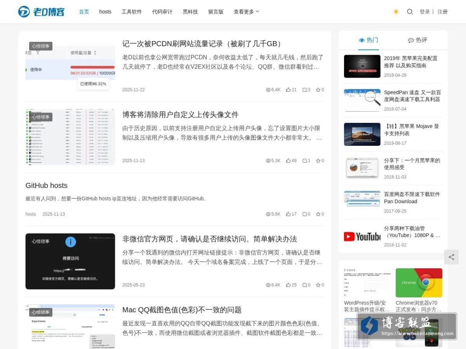The image size is (466, 349).
Task: Open post 非微信官方网页 title
Action: tap(210, 238)
